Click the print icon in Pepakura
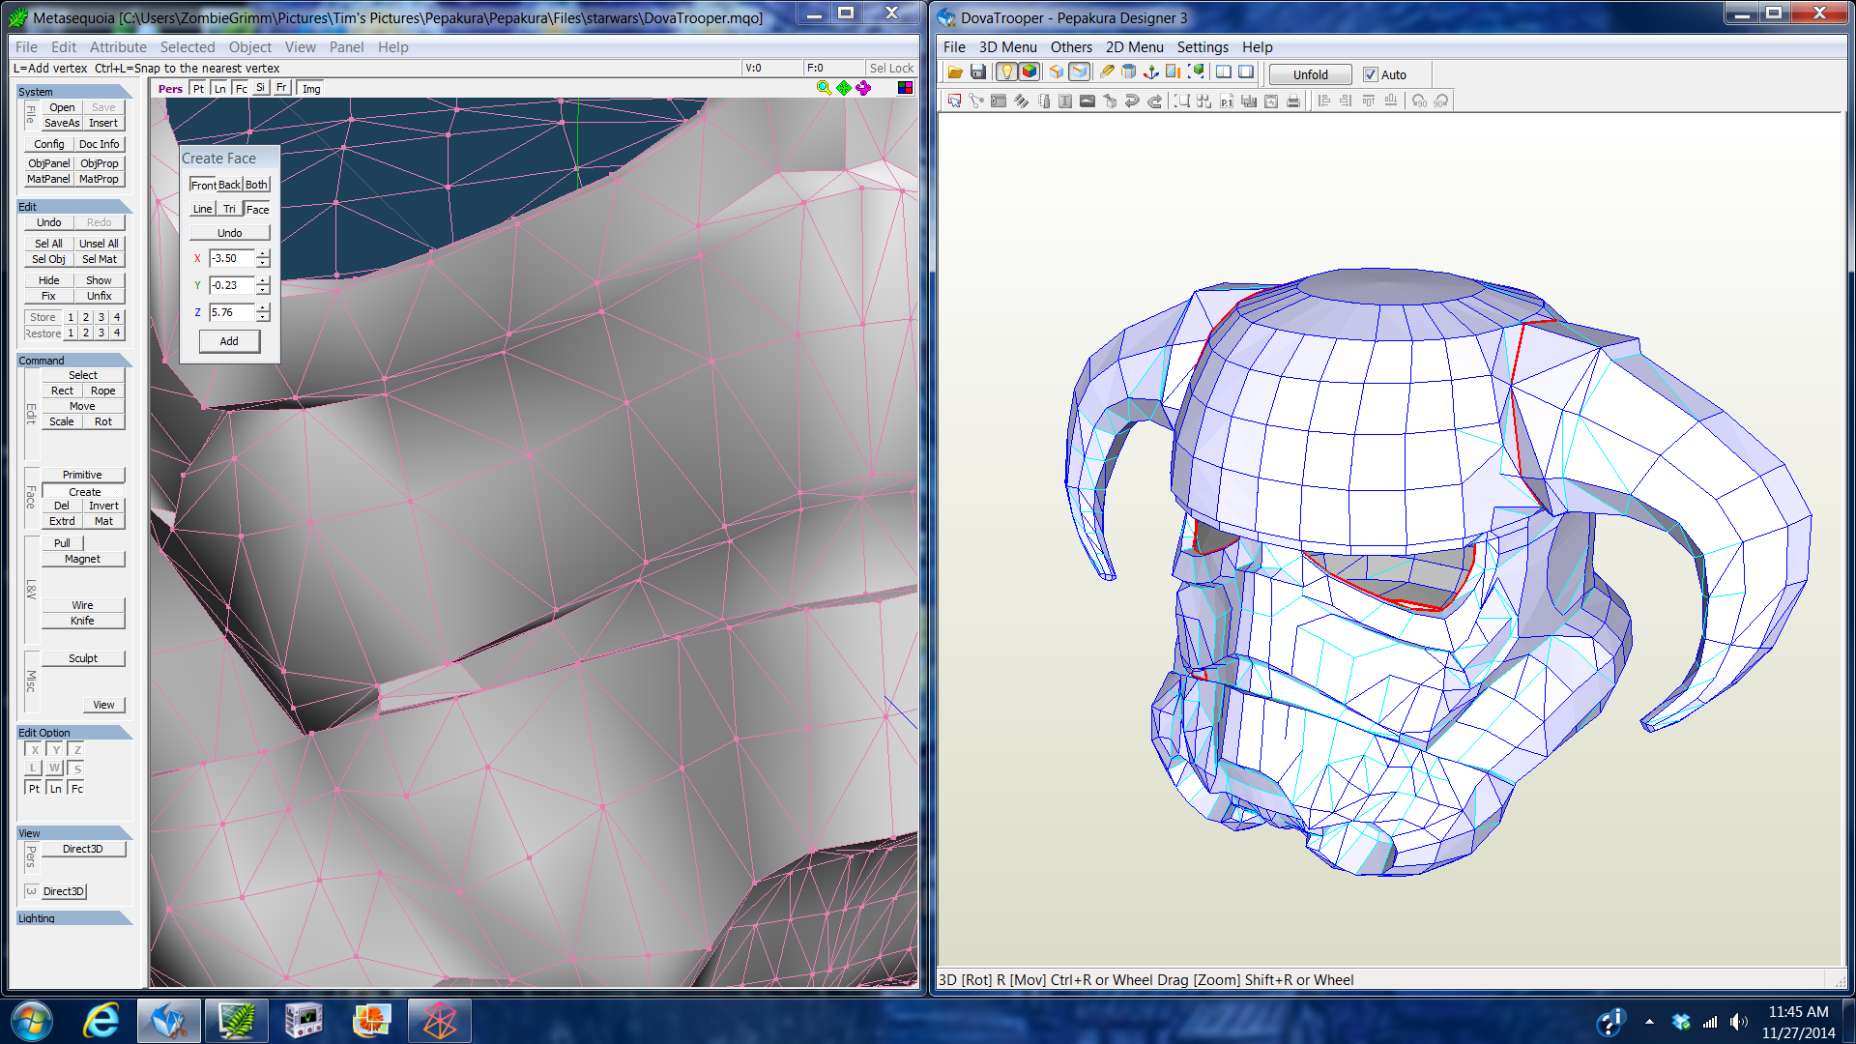This screenshot has height=1044, width=1856. 1293,101
